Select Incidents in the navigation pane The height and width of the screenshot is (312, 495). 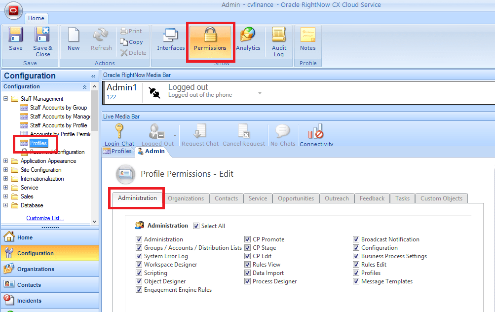click(x=30, y=301)
